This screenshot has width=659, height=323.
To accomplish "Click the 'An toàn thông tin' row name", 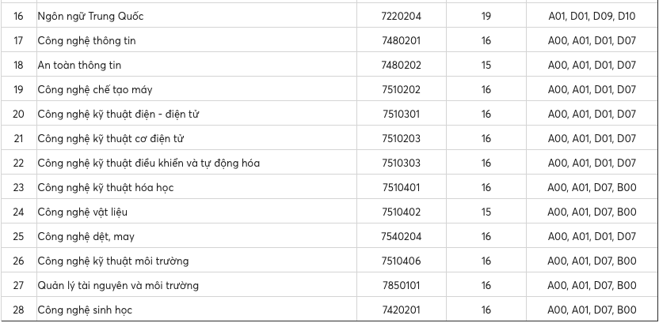I will (x=79, y=65).
